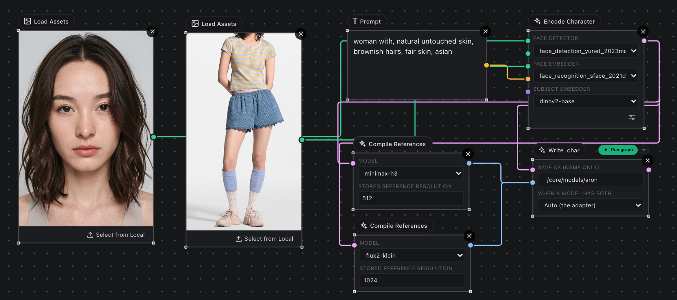Open the face_detection_yunet dropdown
This screenshot has height=300, width=677.
pyautogui.click(x=586, y=51)
